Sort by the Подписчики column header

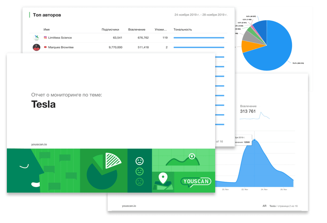point(110,29)
